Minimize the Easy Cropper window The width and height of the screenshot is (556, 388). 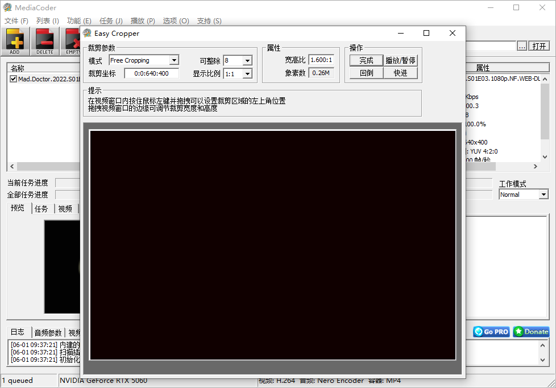pos(401,33)
